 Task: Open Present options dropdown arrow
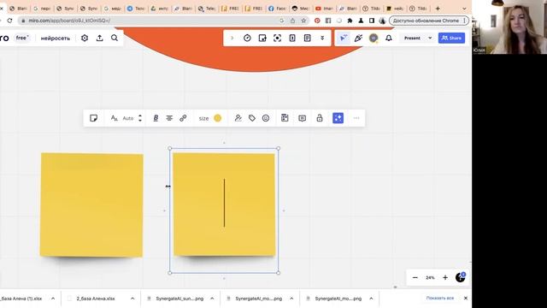(430, 38)
